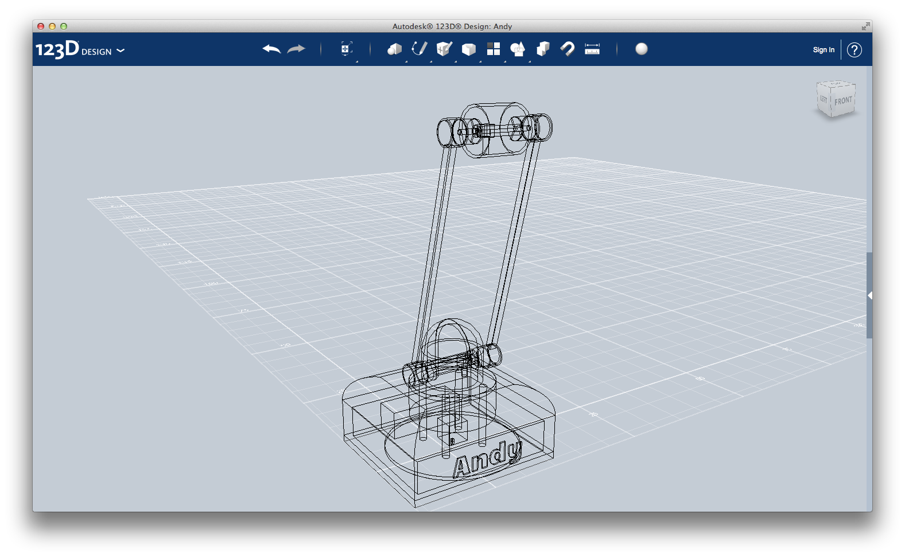Toggle the Snap magnet tool
This screenshot has height=557, width=905.
tap(568, 49)
